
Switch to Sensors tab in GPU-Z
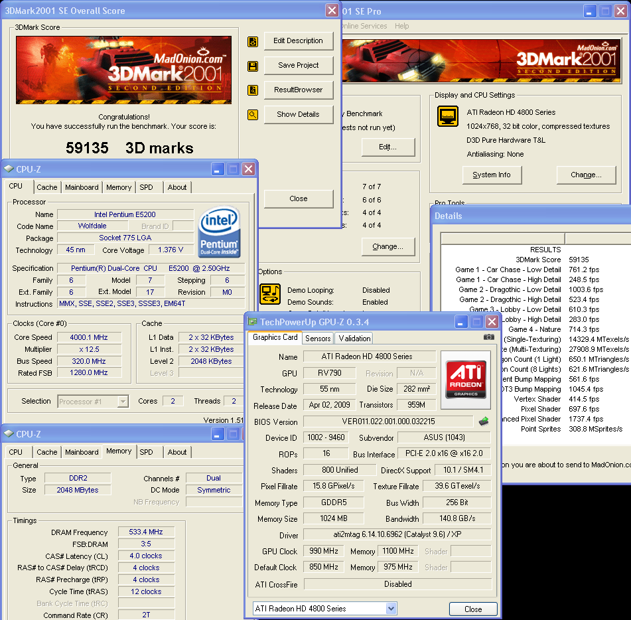[x=318, y=338]
